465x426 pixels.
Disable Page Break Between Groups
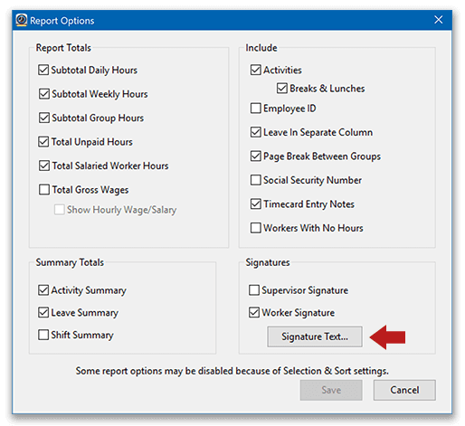coord(256,156)
